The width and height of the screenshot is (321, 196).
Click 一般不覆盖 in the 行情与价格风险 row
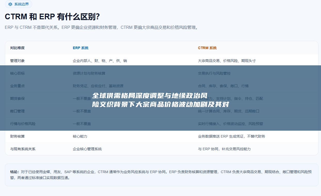point(82,124)
